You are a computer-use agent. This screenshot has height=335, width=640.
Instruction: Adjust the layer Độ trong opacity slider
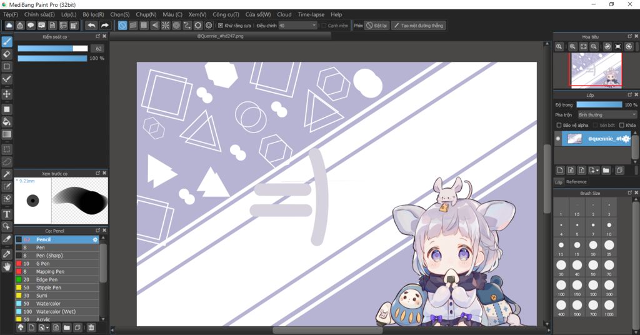click(599, 105)
